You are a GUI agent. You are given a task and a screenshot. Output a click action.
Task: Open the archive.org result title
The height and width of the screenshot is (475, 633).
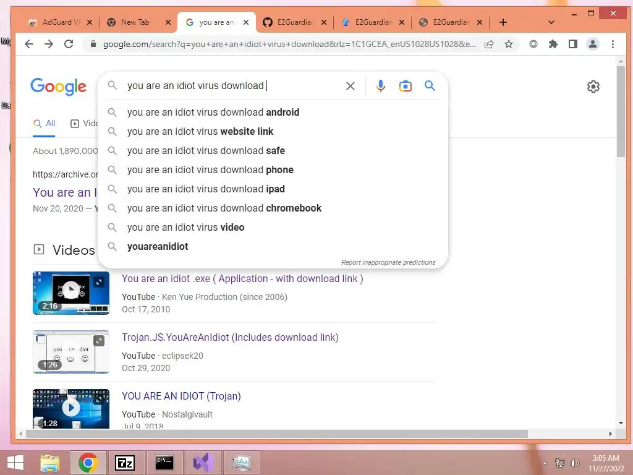[65, 193]
